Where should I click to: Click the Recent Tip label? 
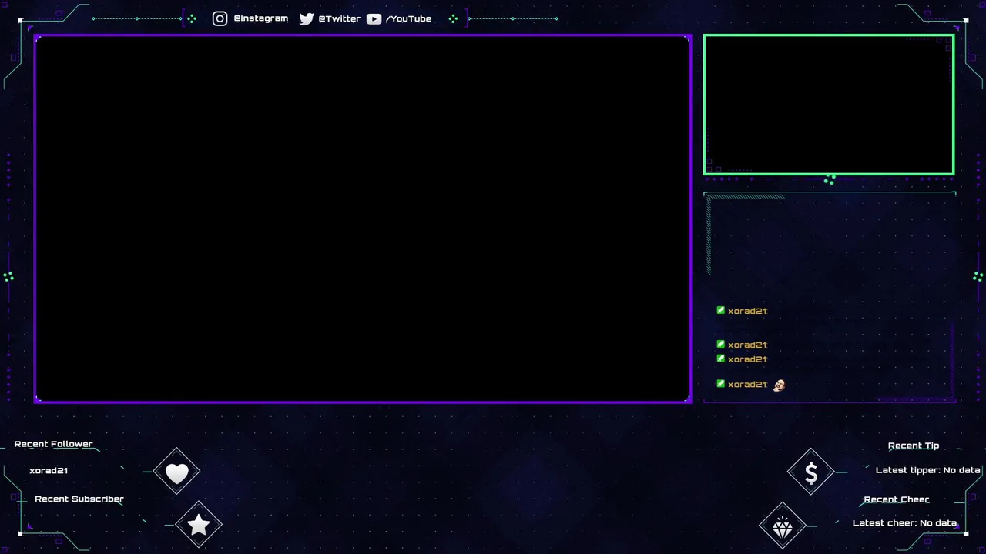[914, 446]
